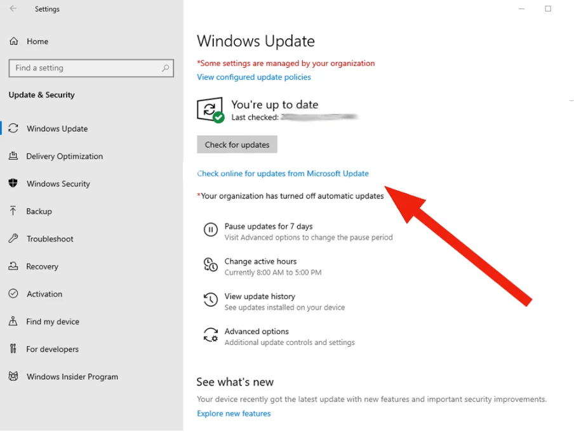Click the Troubleshoot wrench icon
This screenshot has width=574, height=435.
(13, 238)
